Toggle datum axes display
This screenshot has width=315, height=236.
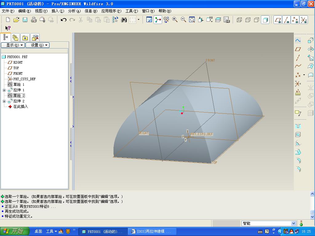click(286, 20)
